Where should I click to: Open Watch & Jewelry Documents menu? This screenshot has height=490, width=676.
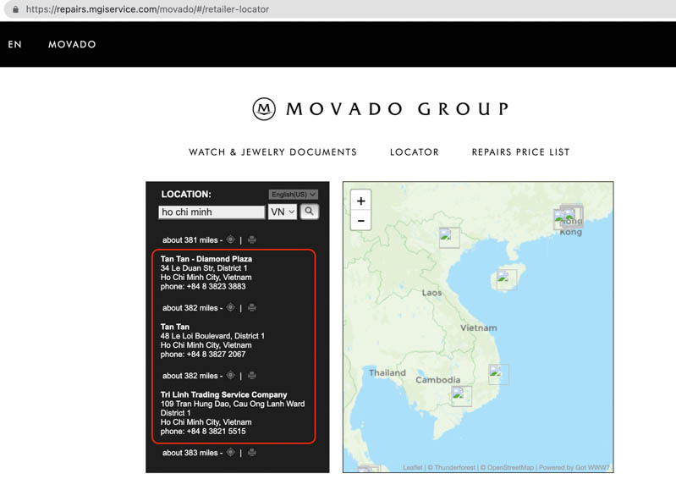point(272,152)
